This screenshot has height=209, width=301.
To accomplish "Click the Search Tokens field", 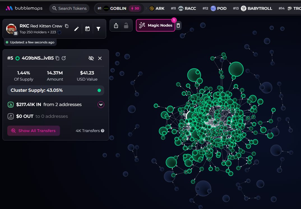I will 69,8.
